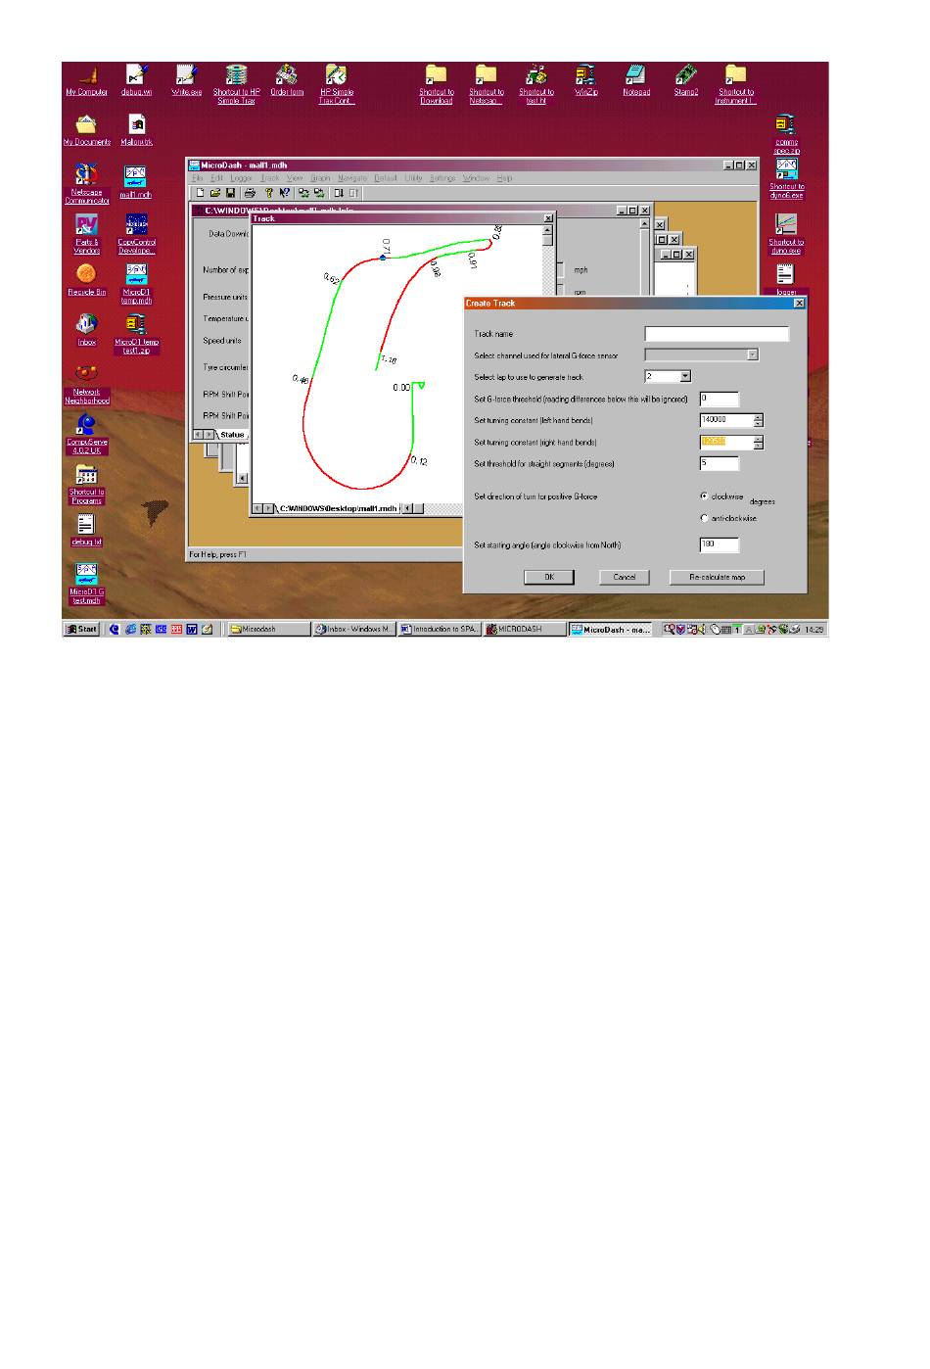The width and height of the screenshot is (930, 1369).
Task: Click the Open file toolbar icon
Action: pyautogui.click(x=215, y=193)
